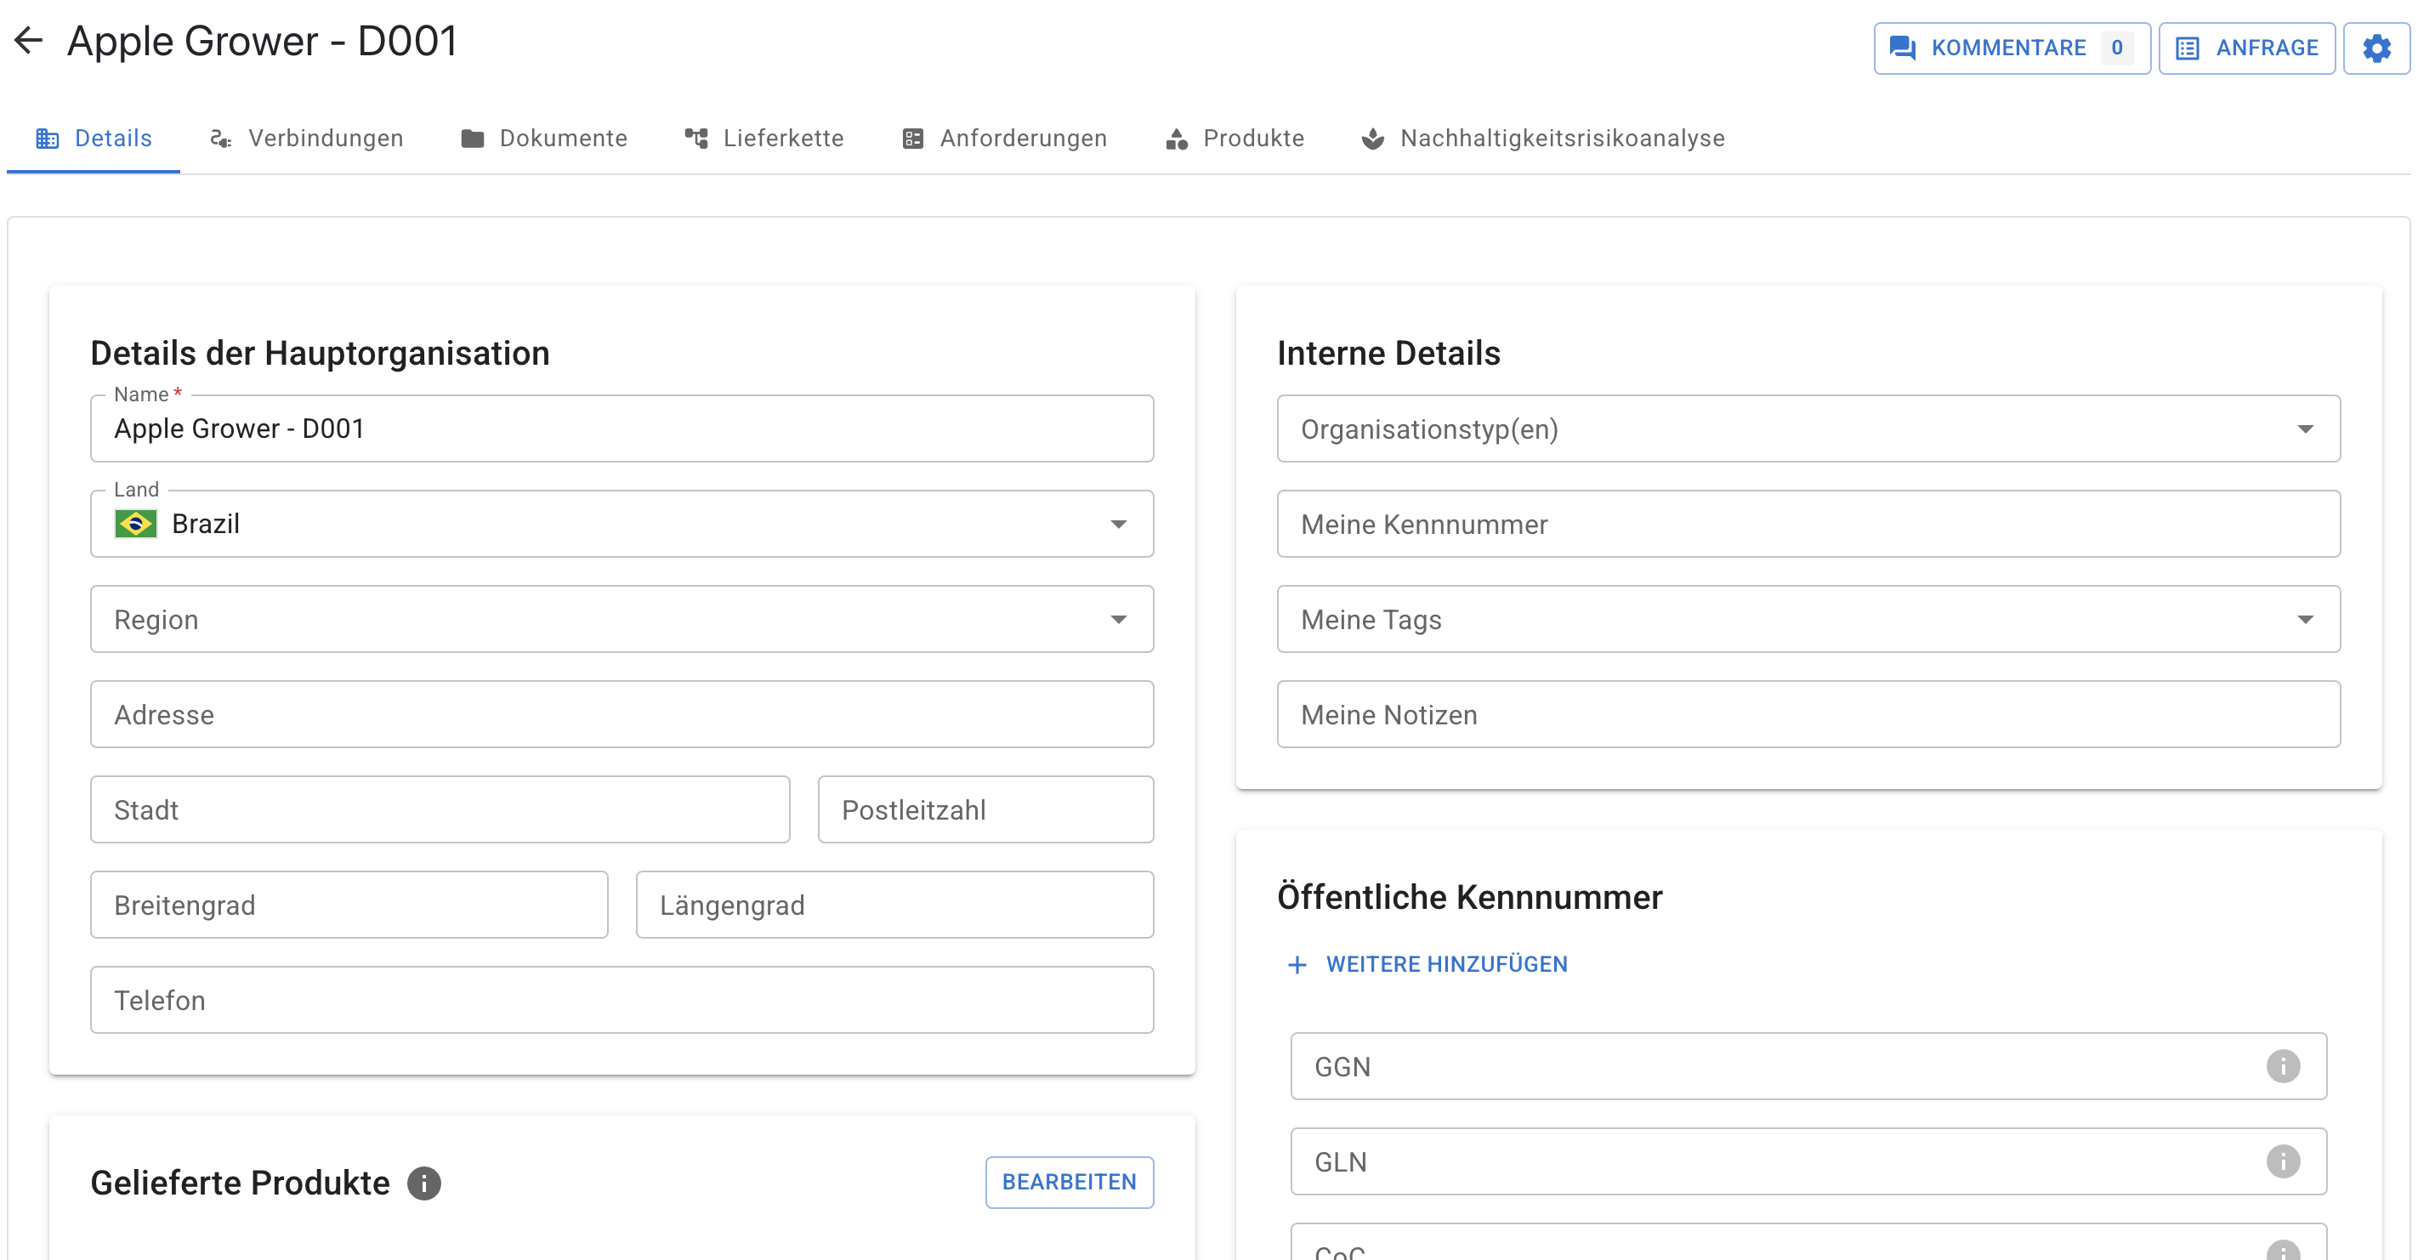The height and width of the screenshot is (1260, 2418).
Task: Click the comment count badge 0
Action: (x=2117, y=48)
